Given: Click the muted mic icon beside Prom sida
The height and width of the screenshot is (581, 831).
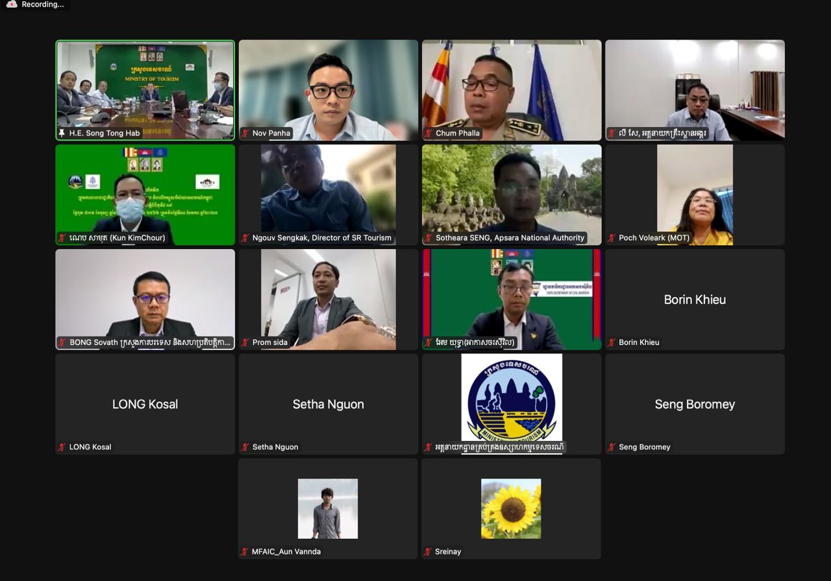Looking at the screenshot, I should pos(245,342).
